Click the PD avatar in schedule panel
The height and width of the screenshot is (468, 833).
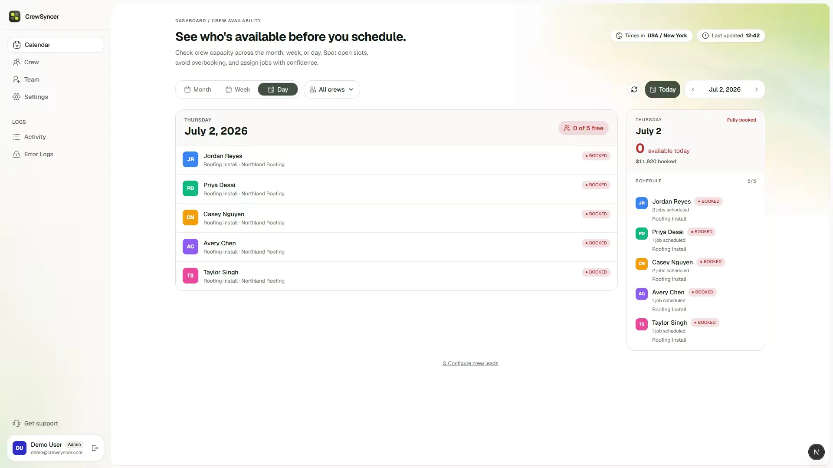(642, 234)
